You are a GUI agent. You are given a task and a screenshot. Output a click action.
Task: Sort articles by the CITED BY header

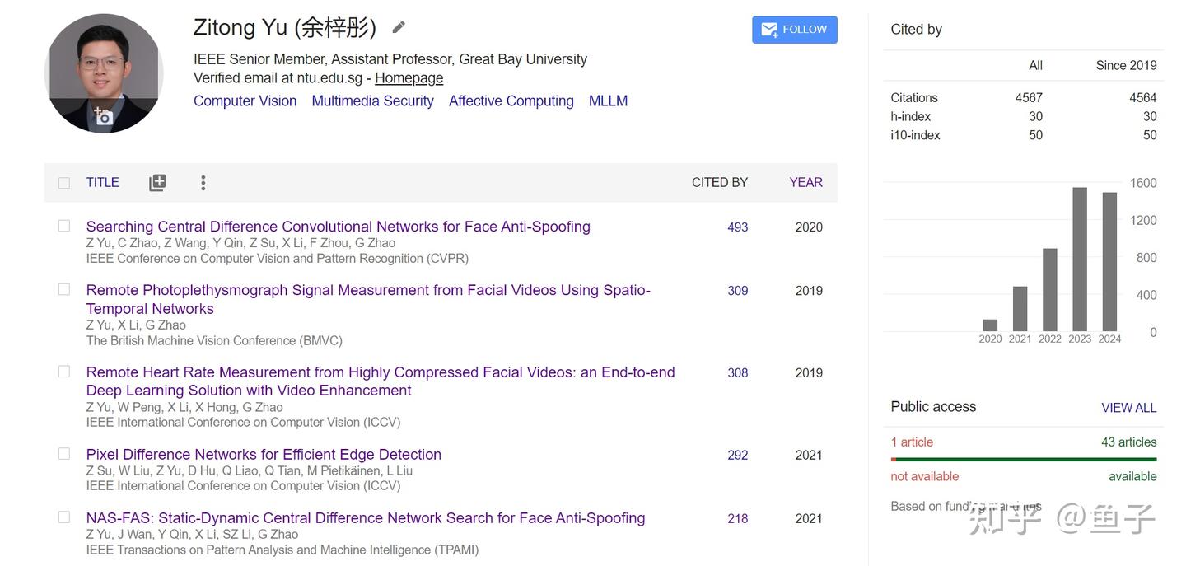[x=719, y=182]
